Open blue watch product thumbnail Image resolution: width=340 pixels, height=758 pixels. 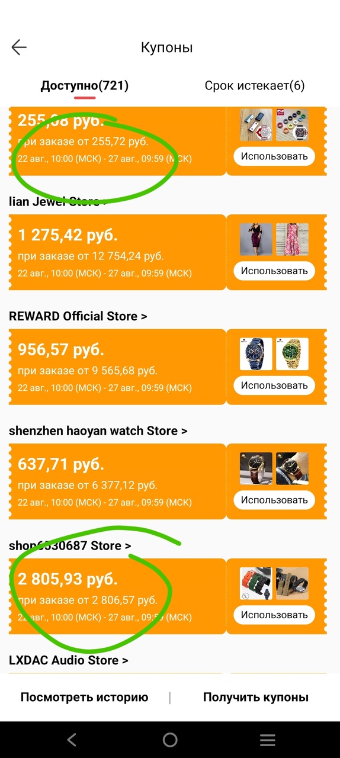pyautogui.click(x=256, y=354)
